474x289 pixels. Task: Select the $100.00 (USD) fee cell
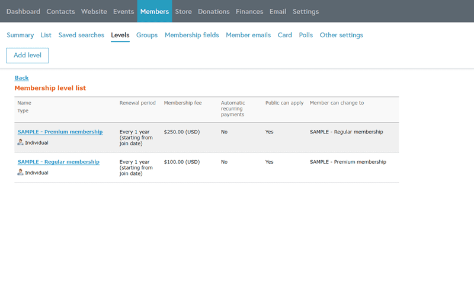tap(182, 162)
